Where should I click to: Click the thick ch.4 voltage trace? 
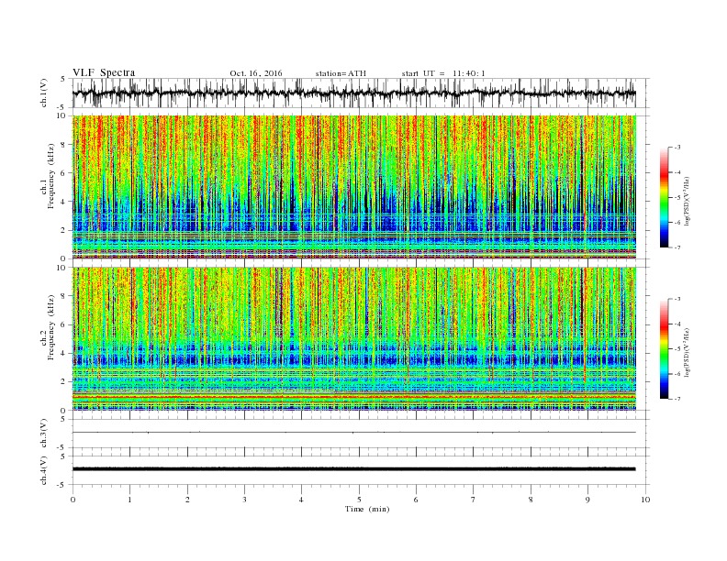point(353,469)
